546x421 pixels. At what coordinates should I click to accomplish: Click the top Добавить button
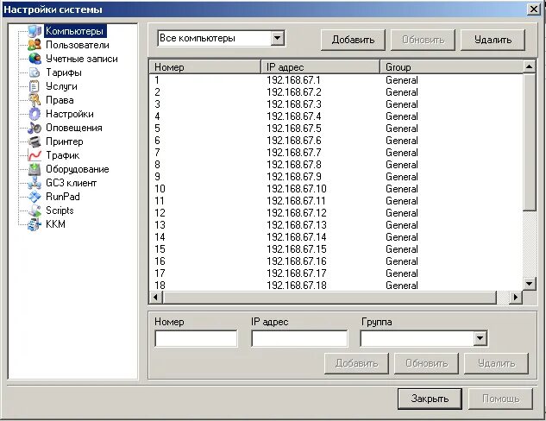[353, 40]
